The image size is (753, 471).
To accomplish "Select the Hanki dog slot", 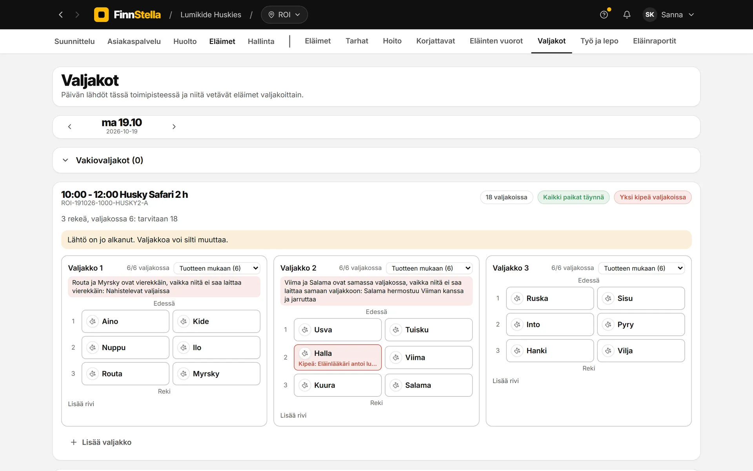I will tap(550, 351).
